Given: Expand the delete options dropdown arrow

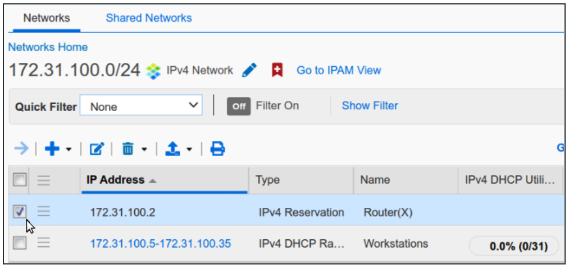Looking at the screenshot, I should click(144, 150).
